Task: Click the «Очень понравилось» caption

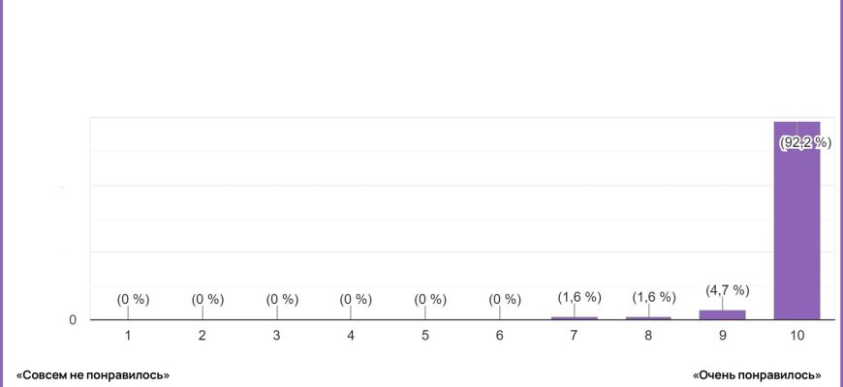Action: coord(757,374)
